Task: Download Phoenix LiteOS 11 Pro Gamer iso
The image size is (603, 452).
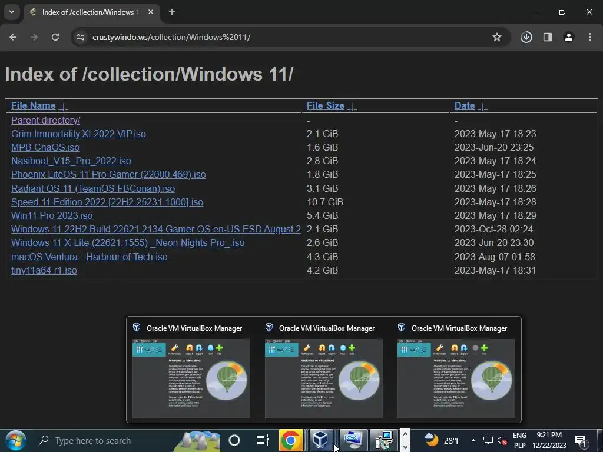Action: click(108, 174)
